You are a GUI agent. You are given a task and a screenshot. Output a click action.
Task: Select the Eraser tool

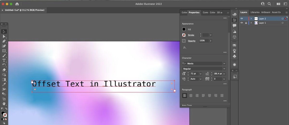(4, 70)
